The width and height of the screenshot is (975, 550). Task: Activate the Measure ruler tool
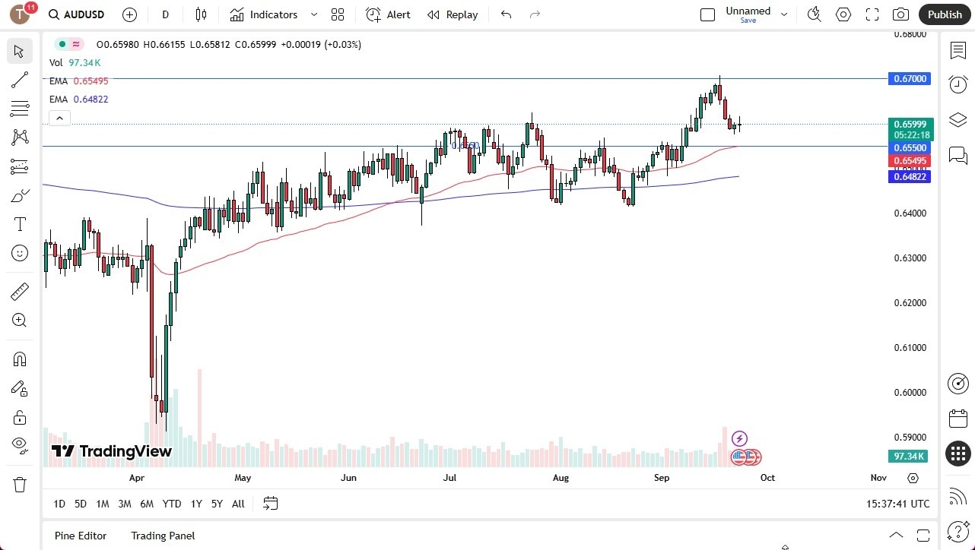pyautogui.click(x=19, y=291)
